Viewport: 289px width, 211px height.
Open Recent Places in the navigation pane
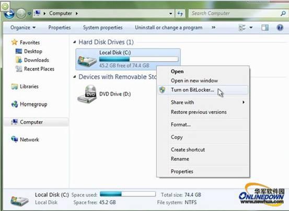click(x=39, y=69)
